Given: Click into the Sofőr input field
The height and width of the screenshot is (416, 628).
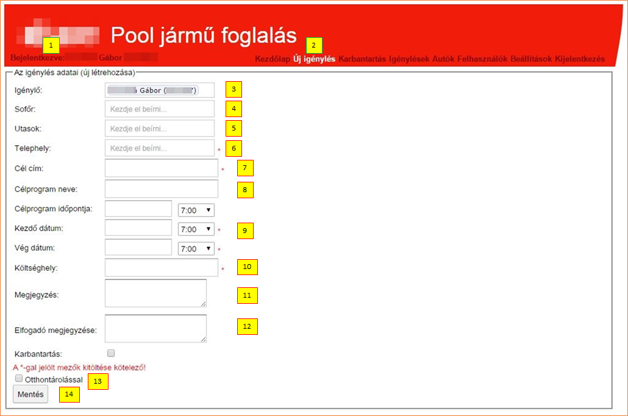Looking at the screenshot, I should tap(160, 109).
